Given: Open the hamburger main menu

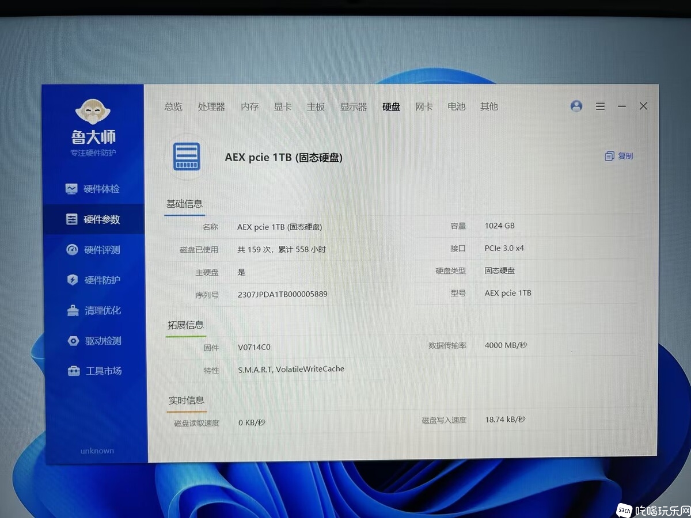Looking at the screenshot, I should [600, 106].
